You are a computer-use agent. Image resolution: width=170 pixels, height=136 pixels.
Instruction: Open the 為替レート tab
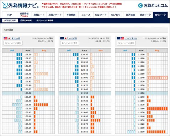[x=39, y=15]
